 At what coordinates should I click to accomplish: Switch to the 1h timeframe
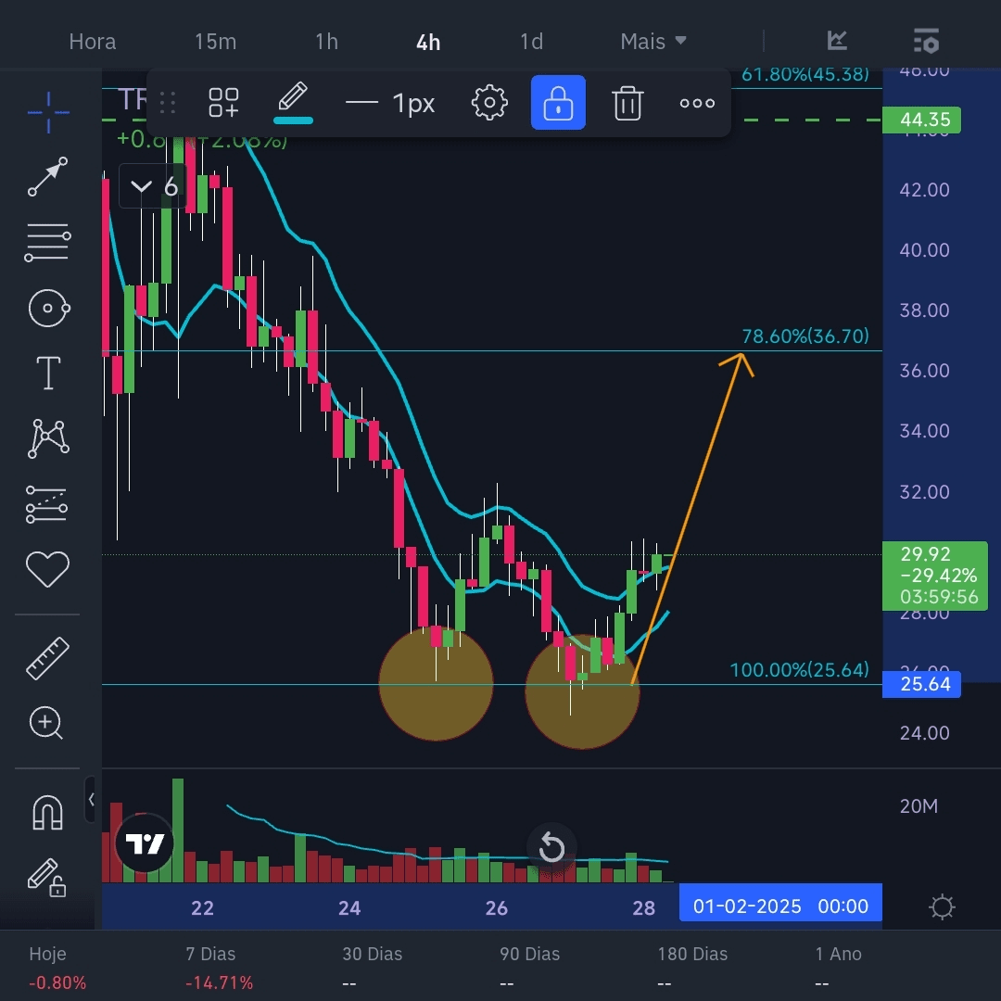(327, 42)
